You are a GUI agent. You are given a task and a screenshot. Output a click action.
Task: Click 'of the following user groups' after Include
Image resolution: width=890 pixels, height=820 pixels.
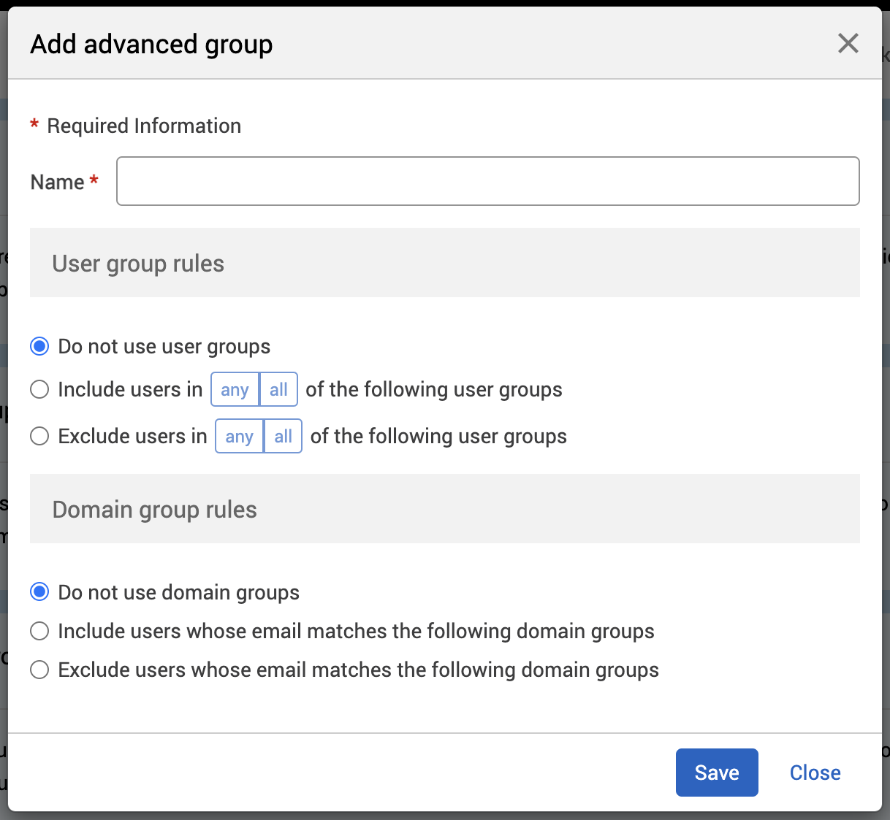coord(434,389)
